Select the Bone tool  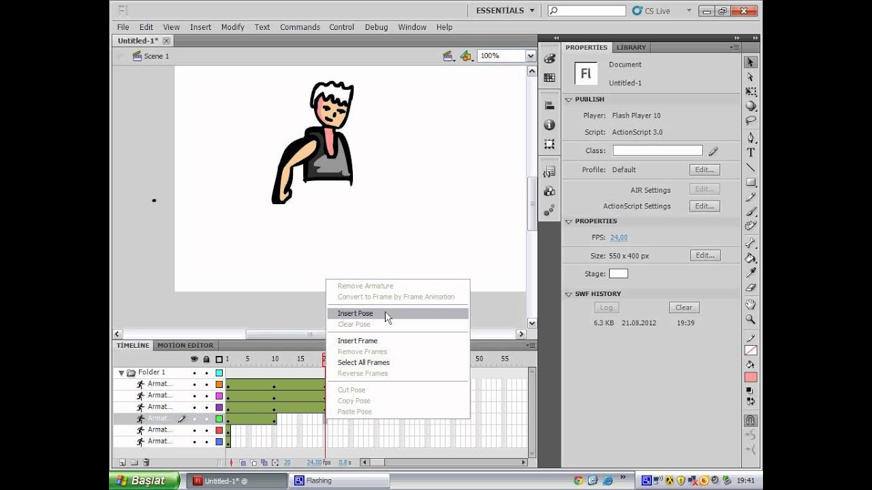[x=751, y=244]
